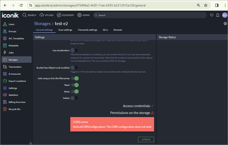Click the access credentials checkmark icon
Viewport: 228px width, 145px height.
point(152,106)
